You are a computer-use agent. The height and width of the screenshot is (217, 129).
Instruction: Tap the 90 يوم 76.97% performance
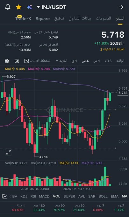tap(59, 208)
